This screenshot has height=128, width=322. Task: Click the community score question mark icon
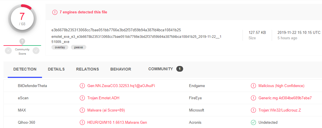(22, 42)
